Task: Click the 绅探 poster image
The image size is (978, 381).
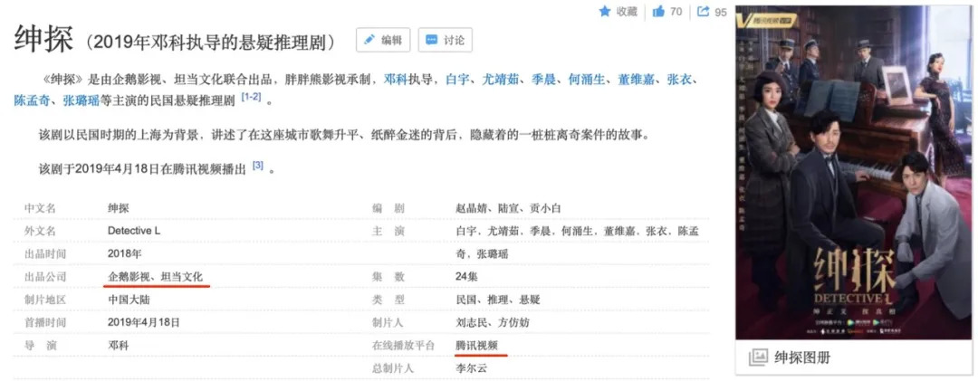Action: (x=854, y=173)
